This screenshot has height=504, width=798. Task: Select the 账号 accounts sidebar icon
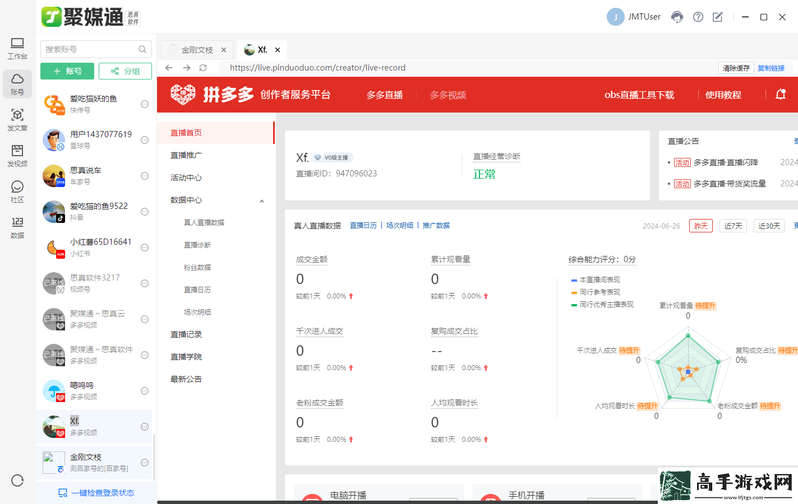[x=17, y=84]
